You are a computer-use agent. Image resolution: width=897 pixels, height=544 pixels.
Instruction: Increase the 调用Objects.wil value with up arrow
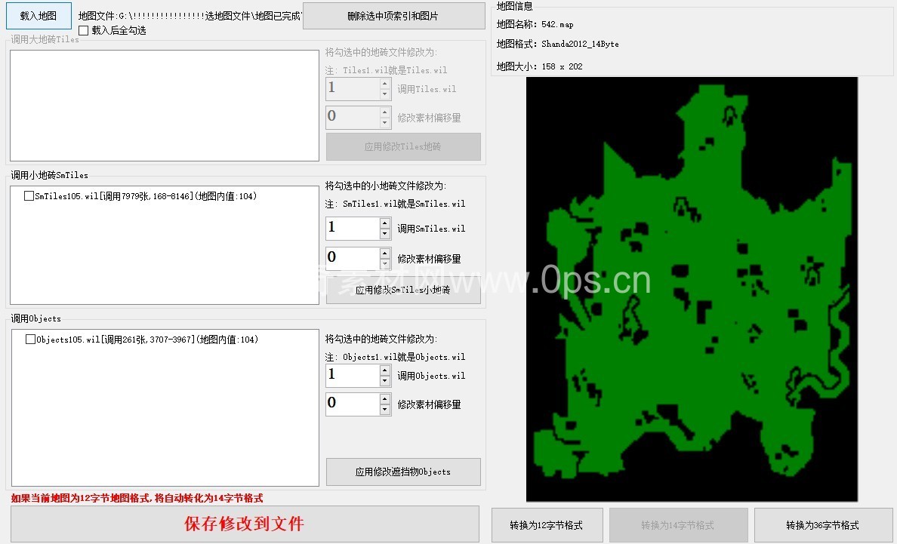tap(385, 370)
